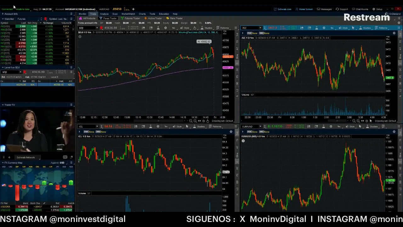Open the Monitor tab
Screen dimensions: 403x227
point(82,14)
